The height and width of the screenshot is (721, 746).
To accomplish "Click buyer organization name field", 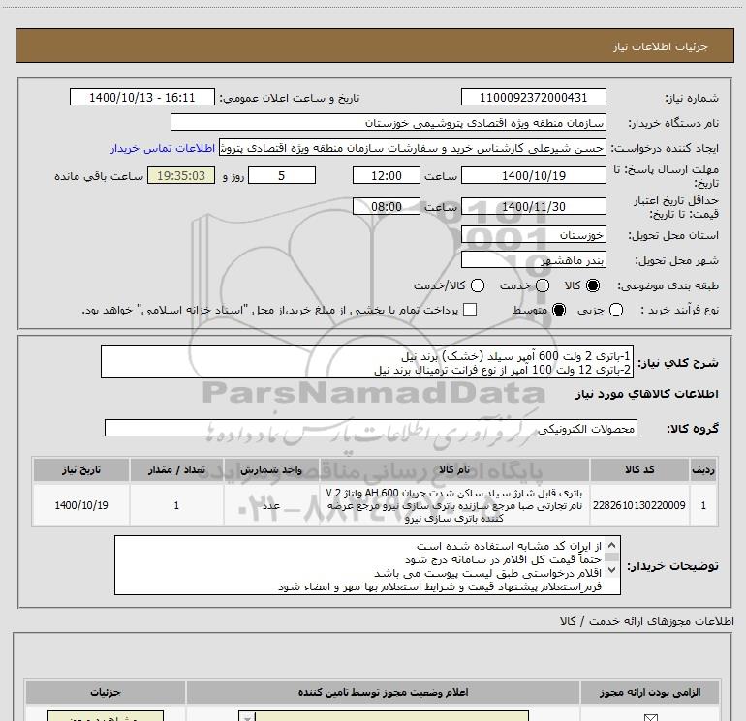I will tap(389, 123).
